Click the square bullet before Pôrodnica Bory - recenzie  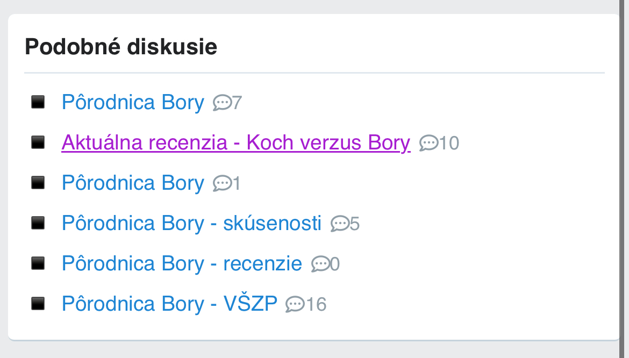point(38,263)
